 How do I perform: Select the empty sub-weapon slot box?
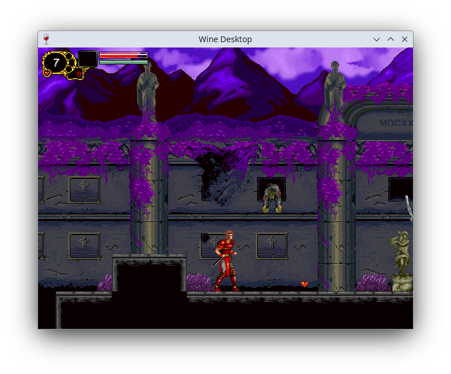pyautogui.click(x=88, y=59)
